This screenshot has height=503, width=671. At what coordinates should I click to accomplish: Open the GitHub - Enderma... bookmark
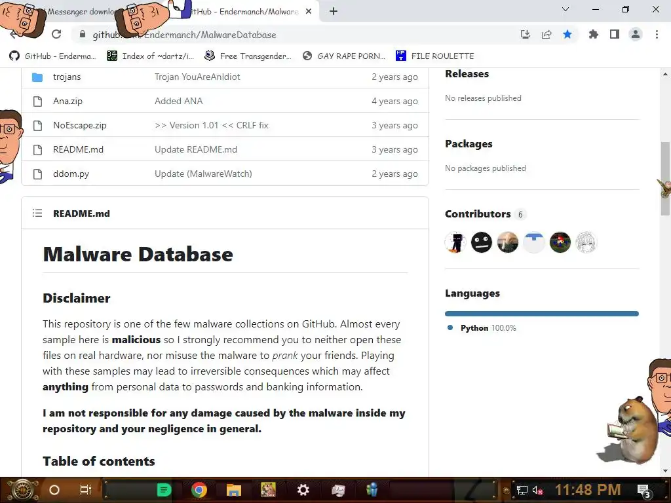tap(52, 56)
